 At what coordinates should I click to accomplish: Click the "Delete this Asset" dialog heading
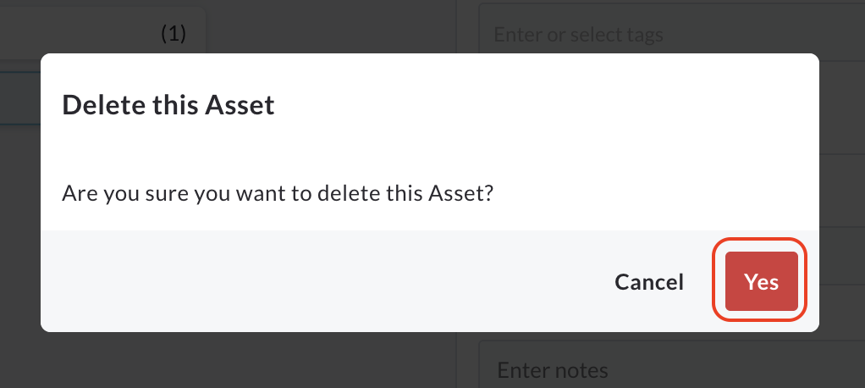click(168, 105)
